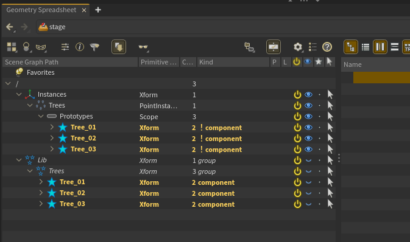The width and height of the screenshot is (410, 242).
Task: Expand Tree_02 under Prototypes
Action: point(52,138)
